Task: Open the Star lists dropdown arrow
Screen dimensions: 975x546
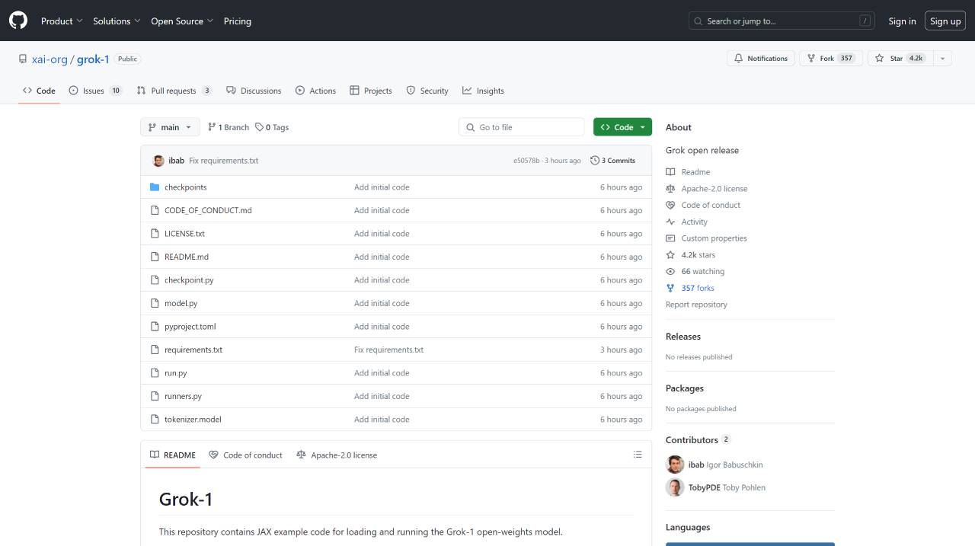Action: (942, 59)
